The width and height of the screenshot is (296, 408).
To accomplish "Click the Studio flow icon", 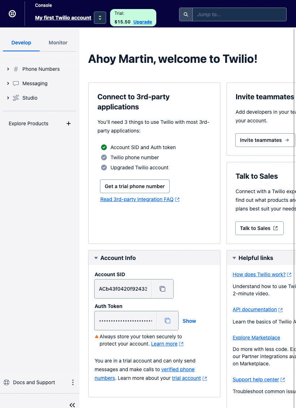I will pos(16,98).
